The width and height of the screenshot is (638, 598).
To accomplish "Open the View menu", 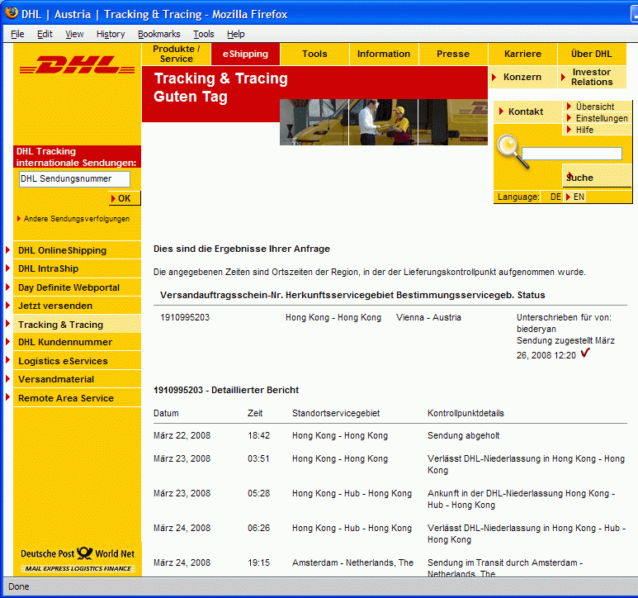I will pyautogui.click(x=74, y=34).
